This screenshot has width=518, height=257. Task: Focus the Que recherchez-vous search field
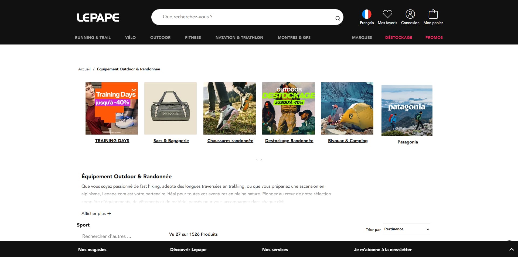pyautogui.click(x=247, y=17)
